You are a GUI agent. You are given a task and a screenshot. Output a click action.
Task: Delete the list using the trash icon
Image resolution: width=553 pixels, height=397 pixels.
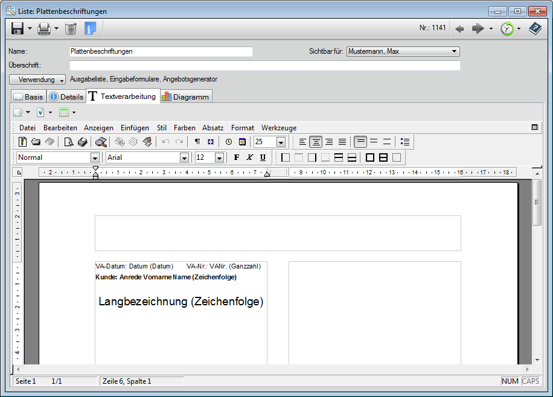tap(69, 28)
